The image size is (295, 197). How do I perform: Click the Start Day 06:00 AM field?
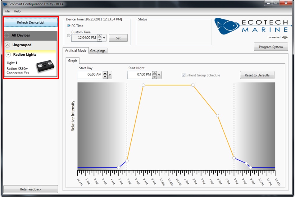coord(90,75)
